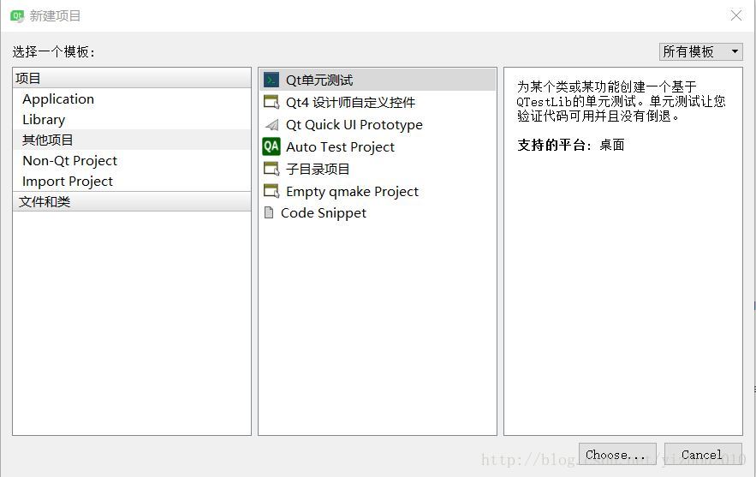Click the Cancel button
This screenshot has height=477, width=756.
click(x=703, y=455)
